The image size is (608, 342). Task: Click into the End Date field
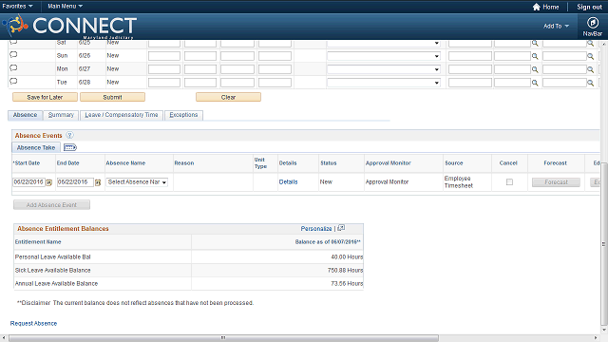pyautogui.click(x=75, y=181)
